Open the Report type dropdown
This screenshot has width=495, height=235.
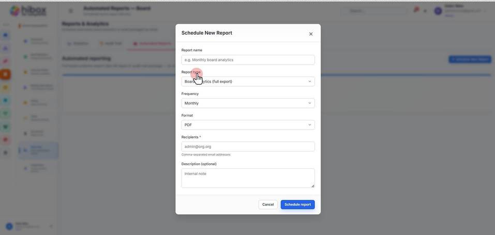tap(248, 82)
